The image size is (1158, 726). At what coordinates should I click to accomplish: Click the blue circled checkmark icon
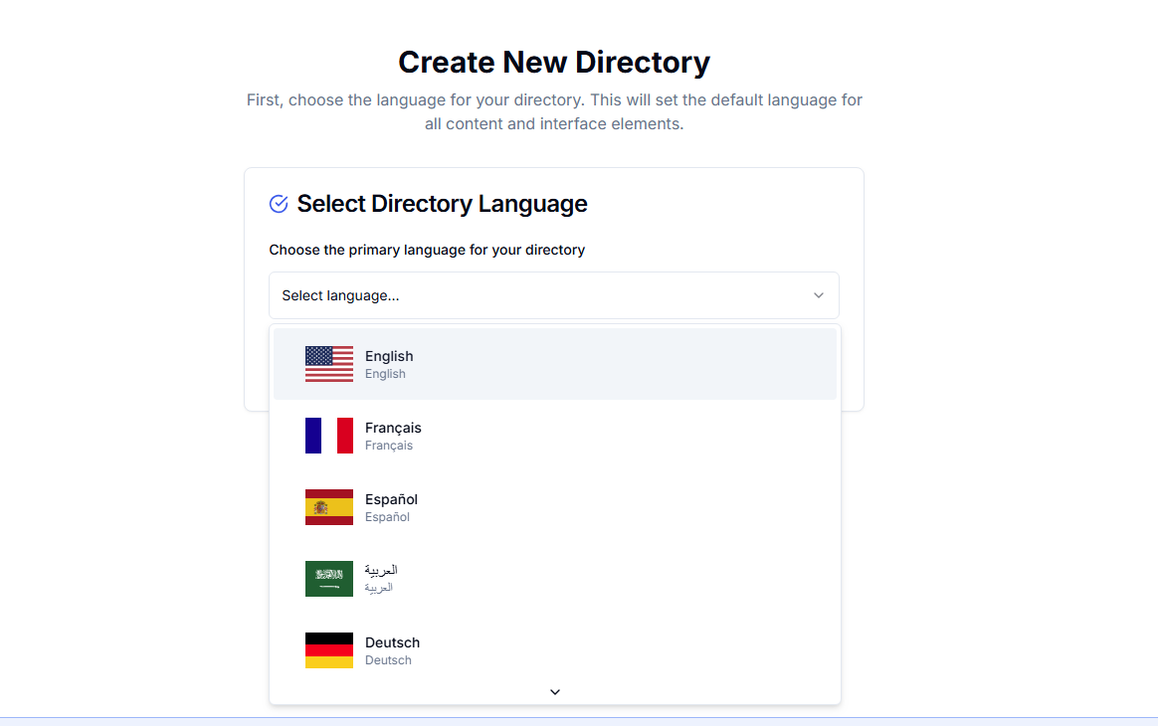tap(277, 203)
